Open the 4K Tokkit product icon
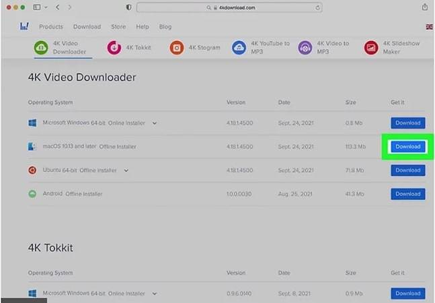435x303 pixels. pos(114,48)
